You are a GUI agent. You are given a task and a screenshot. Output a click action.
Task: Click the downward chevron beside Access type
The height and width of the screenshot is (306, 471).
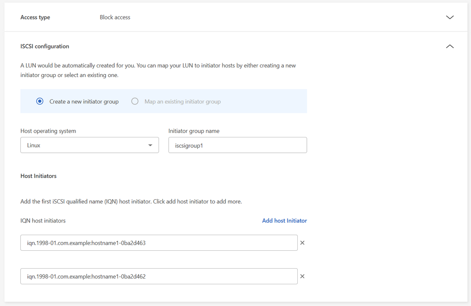[x=449, y=17]
